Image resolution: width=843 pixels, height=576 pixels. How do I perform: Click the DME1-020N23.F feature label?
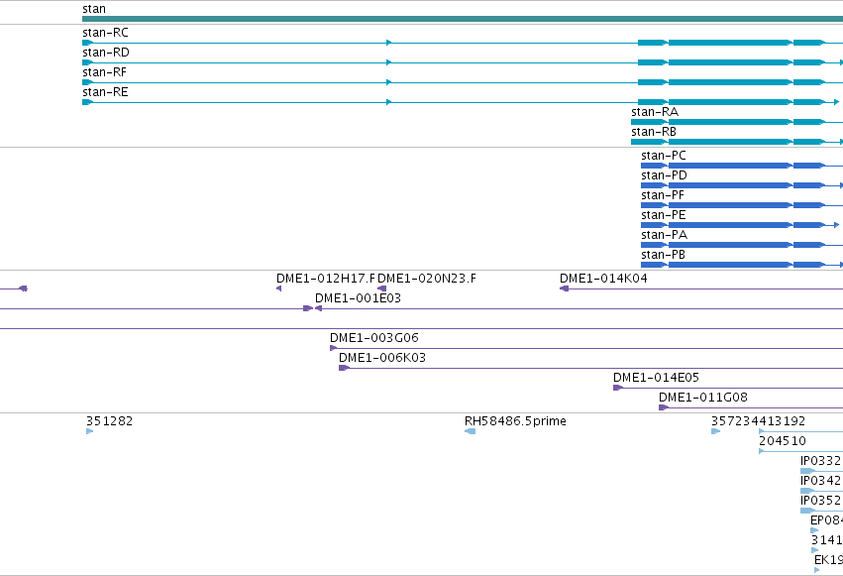(427, 279)
